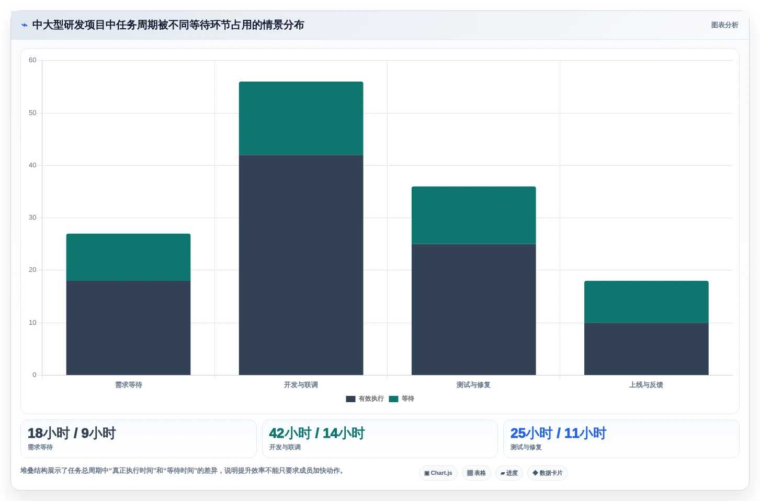Click the y-axis value 60

click(32, 60)
